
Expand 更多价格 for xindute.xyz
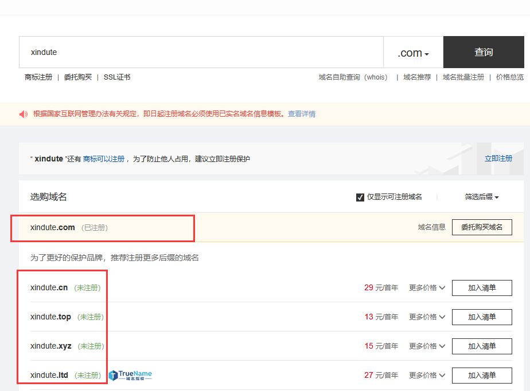[x=427, y=346]
